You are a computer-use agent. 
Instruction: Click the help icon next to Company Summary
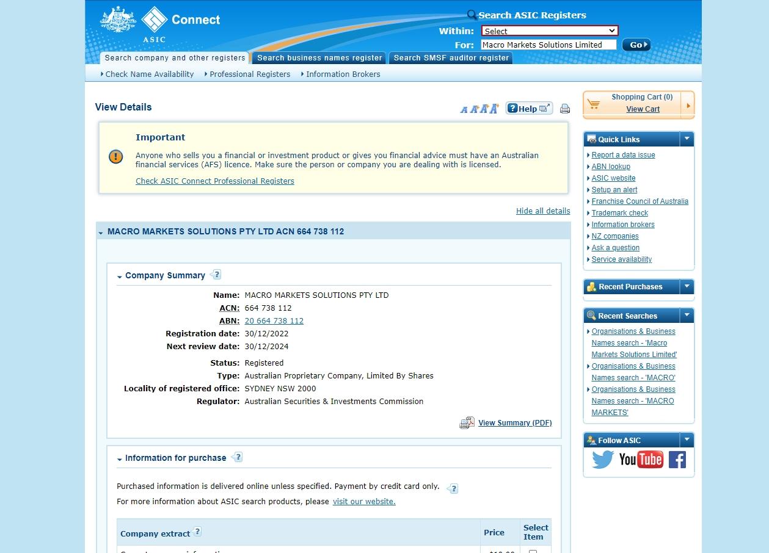tap(216, 275)
